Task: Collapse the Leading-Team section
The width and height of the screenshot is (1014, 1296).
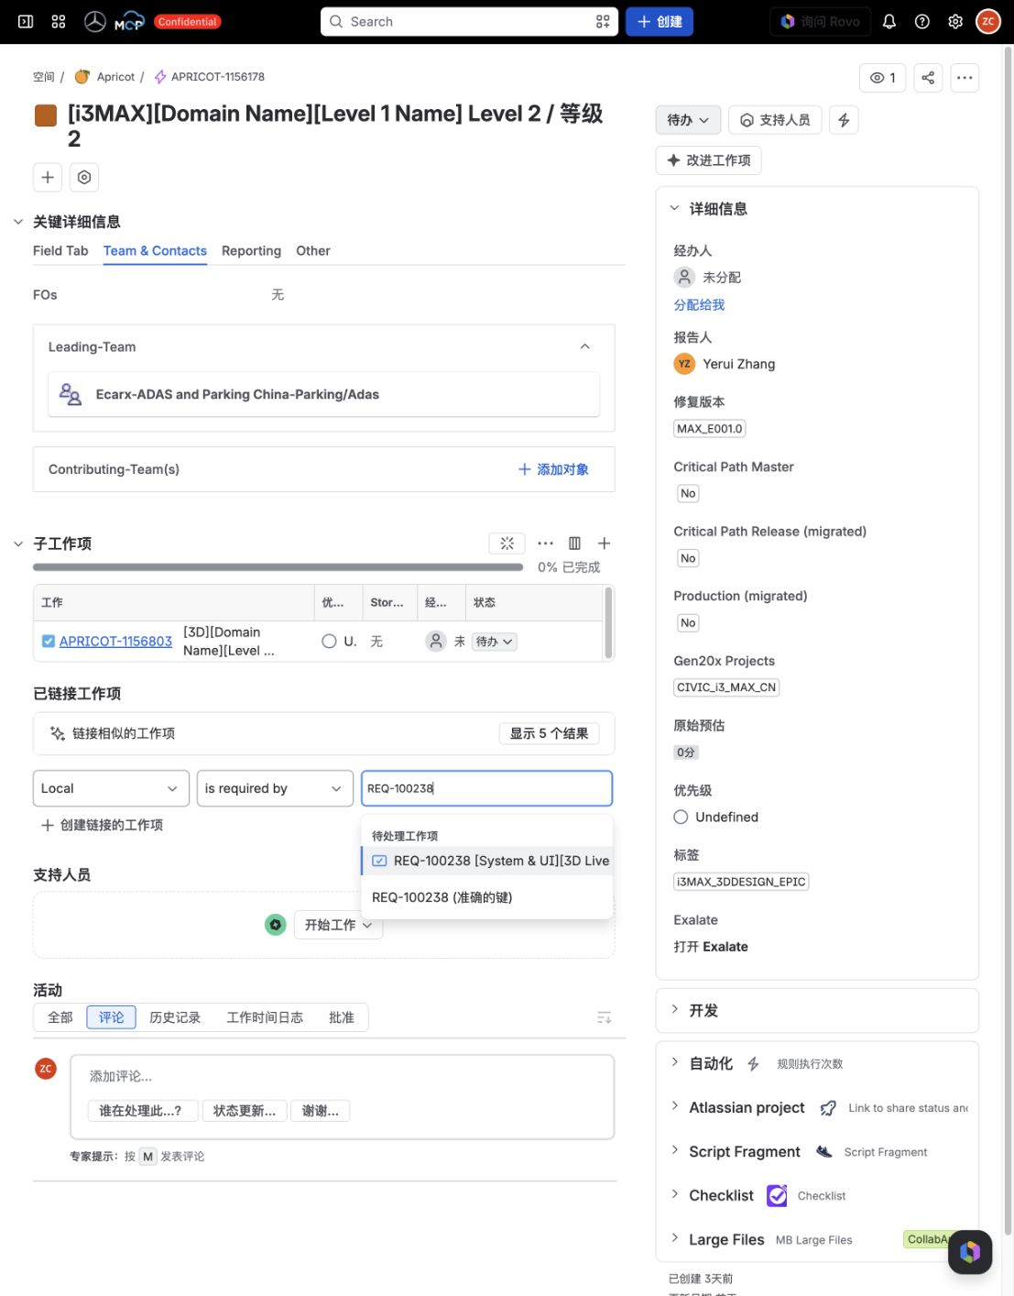Action: point(585,346)
